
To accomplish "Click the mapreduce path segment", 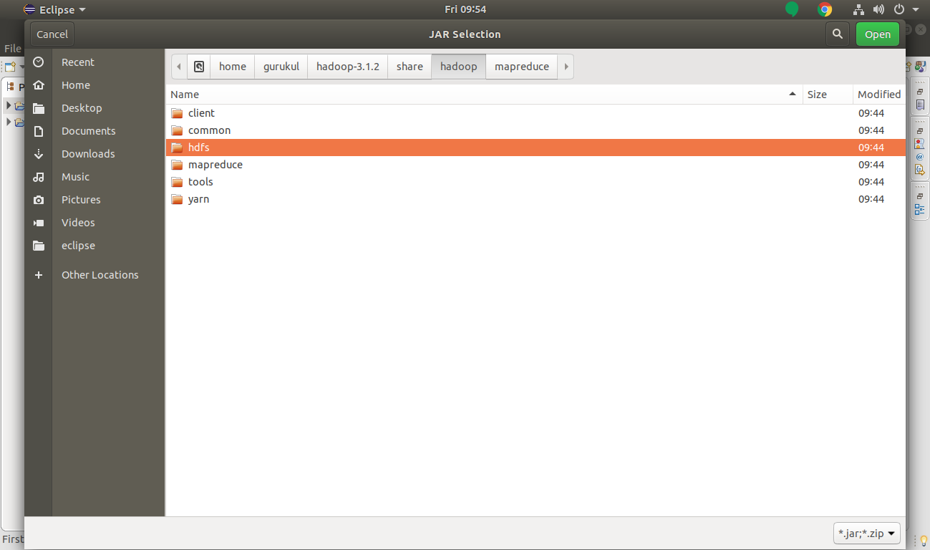I will coord(522,67).
